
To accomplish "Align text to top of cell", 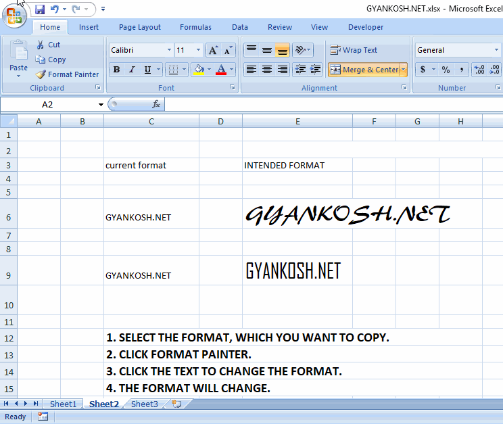I will pyautogui.click(x=251, y=50).
